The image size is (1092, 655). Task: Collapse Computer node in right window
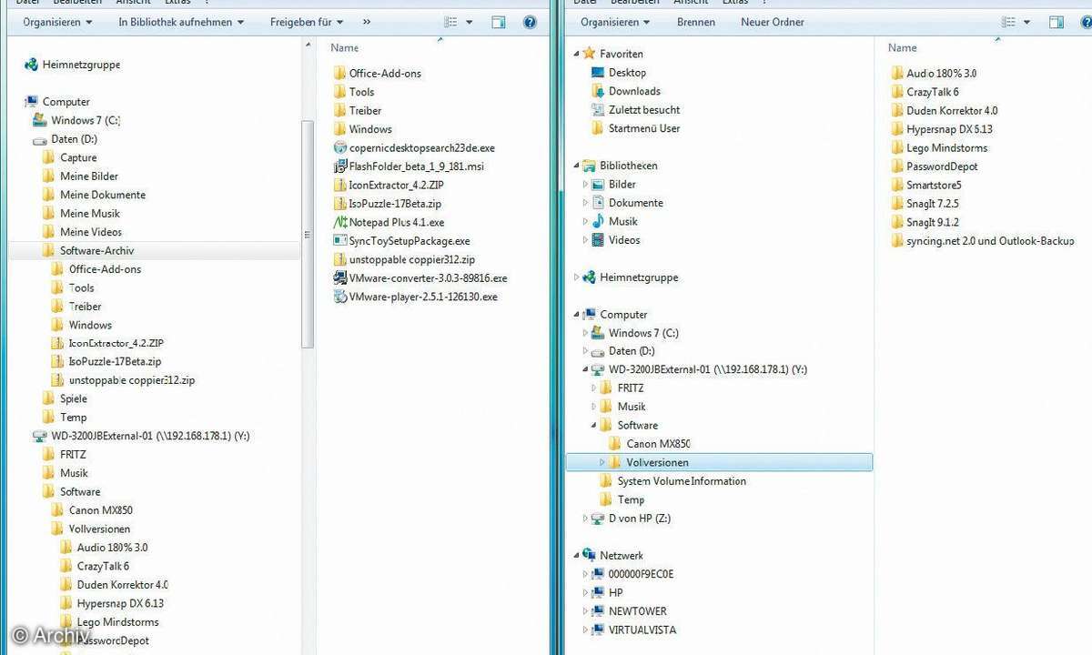tap(576, 314)
